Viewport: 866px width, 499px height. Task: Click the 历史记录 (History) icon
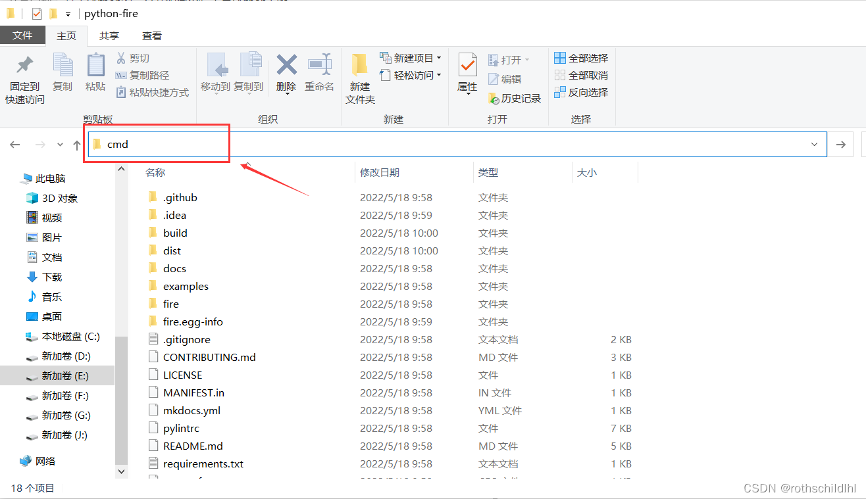[515, 97]
